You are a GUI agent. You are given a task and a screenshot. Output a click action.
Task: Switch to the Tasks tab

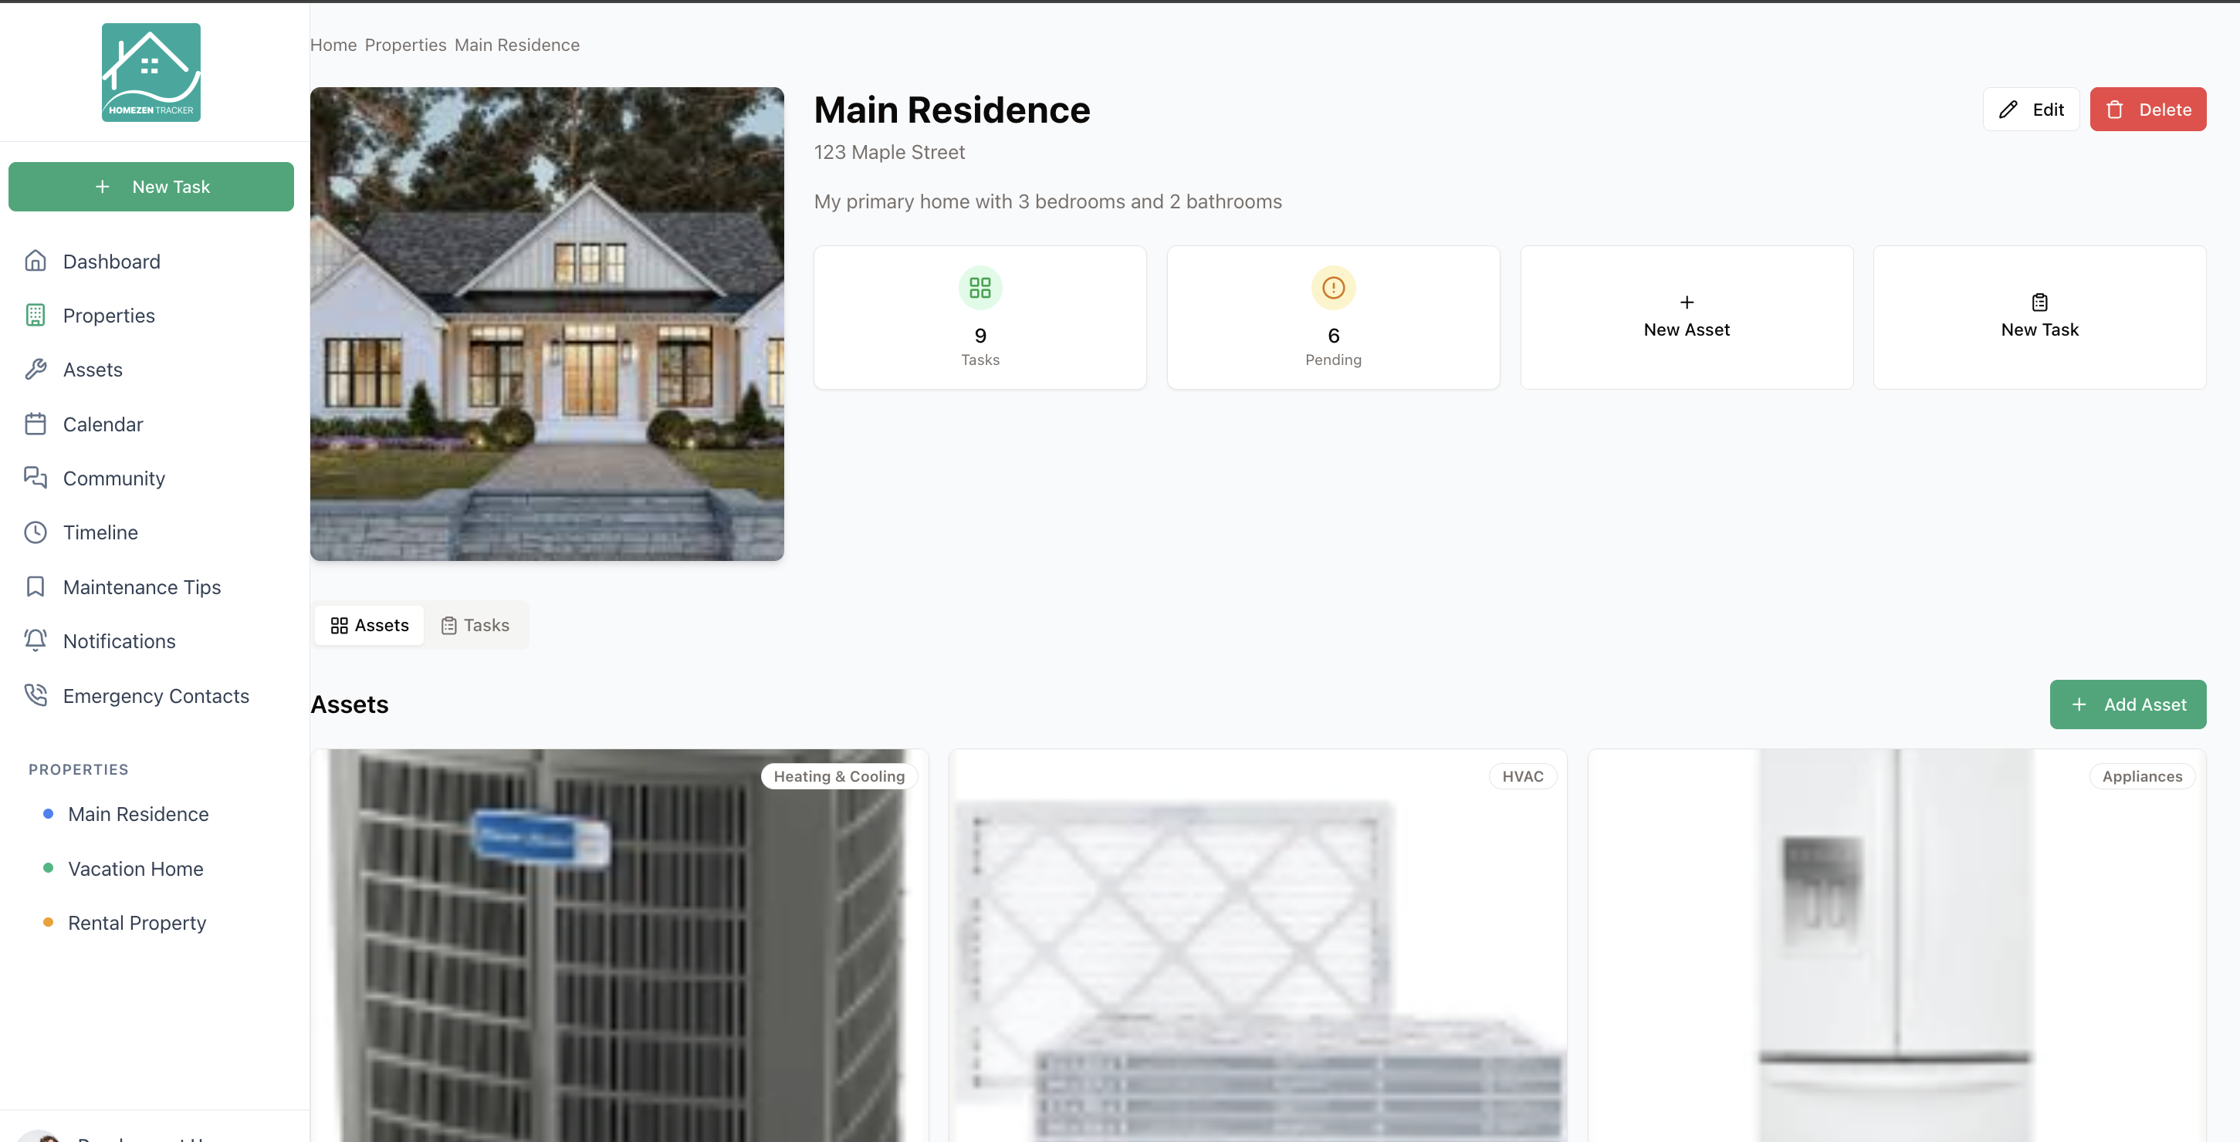pos(475,625)
